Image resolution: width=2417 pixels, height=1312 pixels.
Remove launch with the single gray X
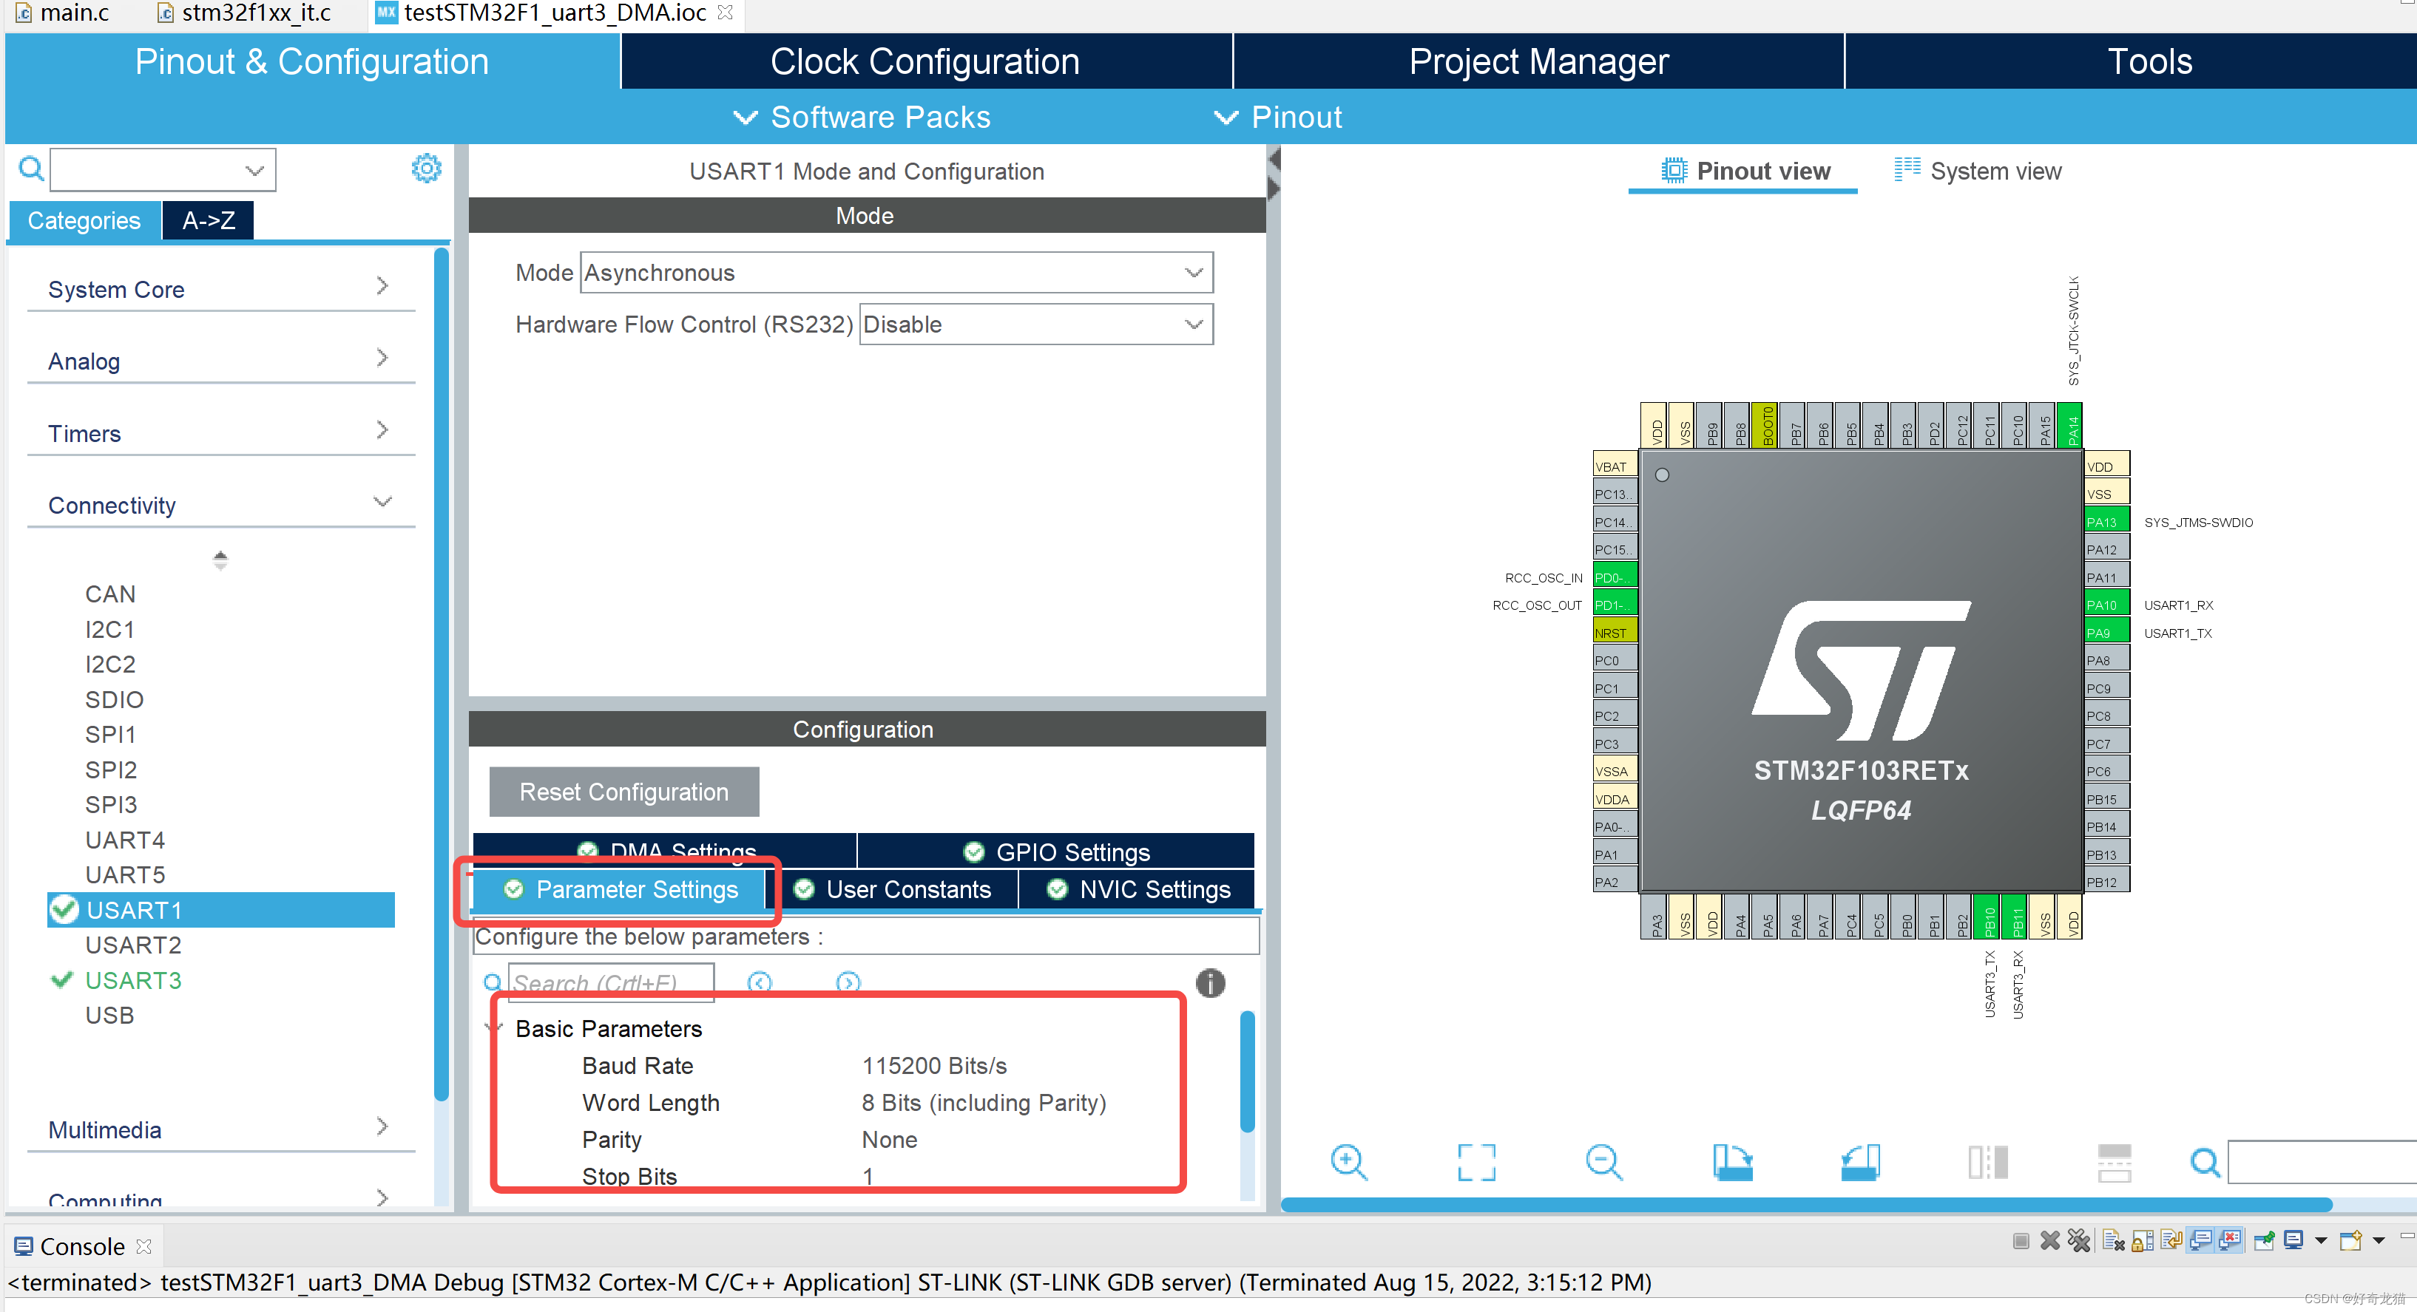point(2050,1242)
